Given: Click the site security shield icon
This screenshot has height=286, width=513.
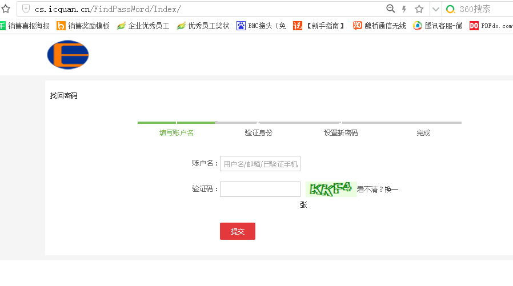Looking at the screenshot, I should [26, 9].
